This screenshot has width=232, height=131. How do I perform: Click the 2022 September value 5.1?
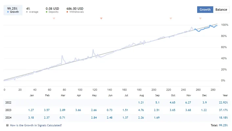click(157, 103)
